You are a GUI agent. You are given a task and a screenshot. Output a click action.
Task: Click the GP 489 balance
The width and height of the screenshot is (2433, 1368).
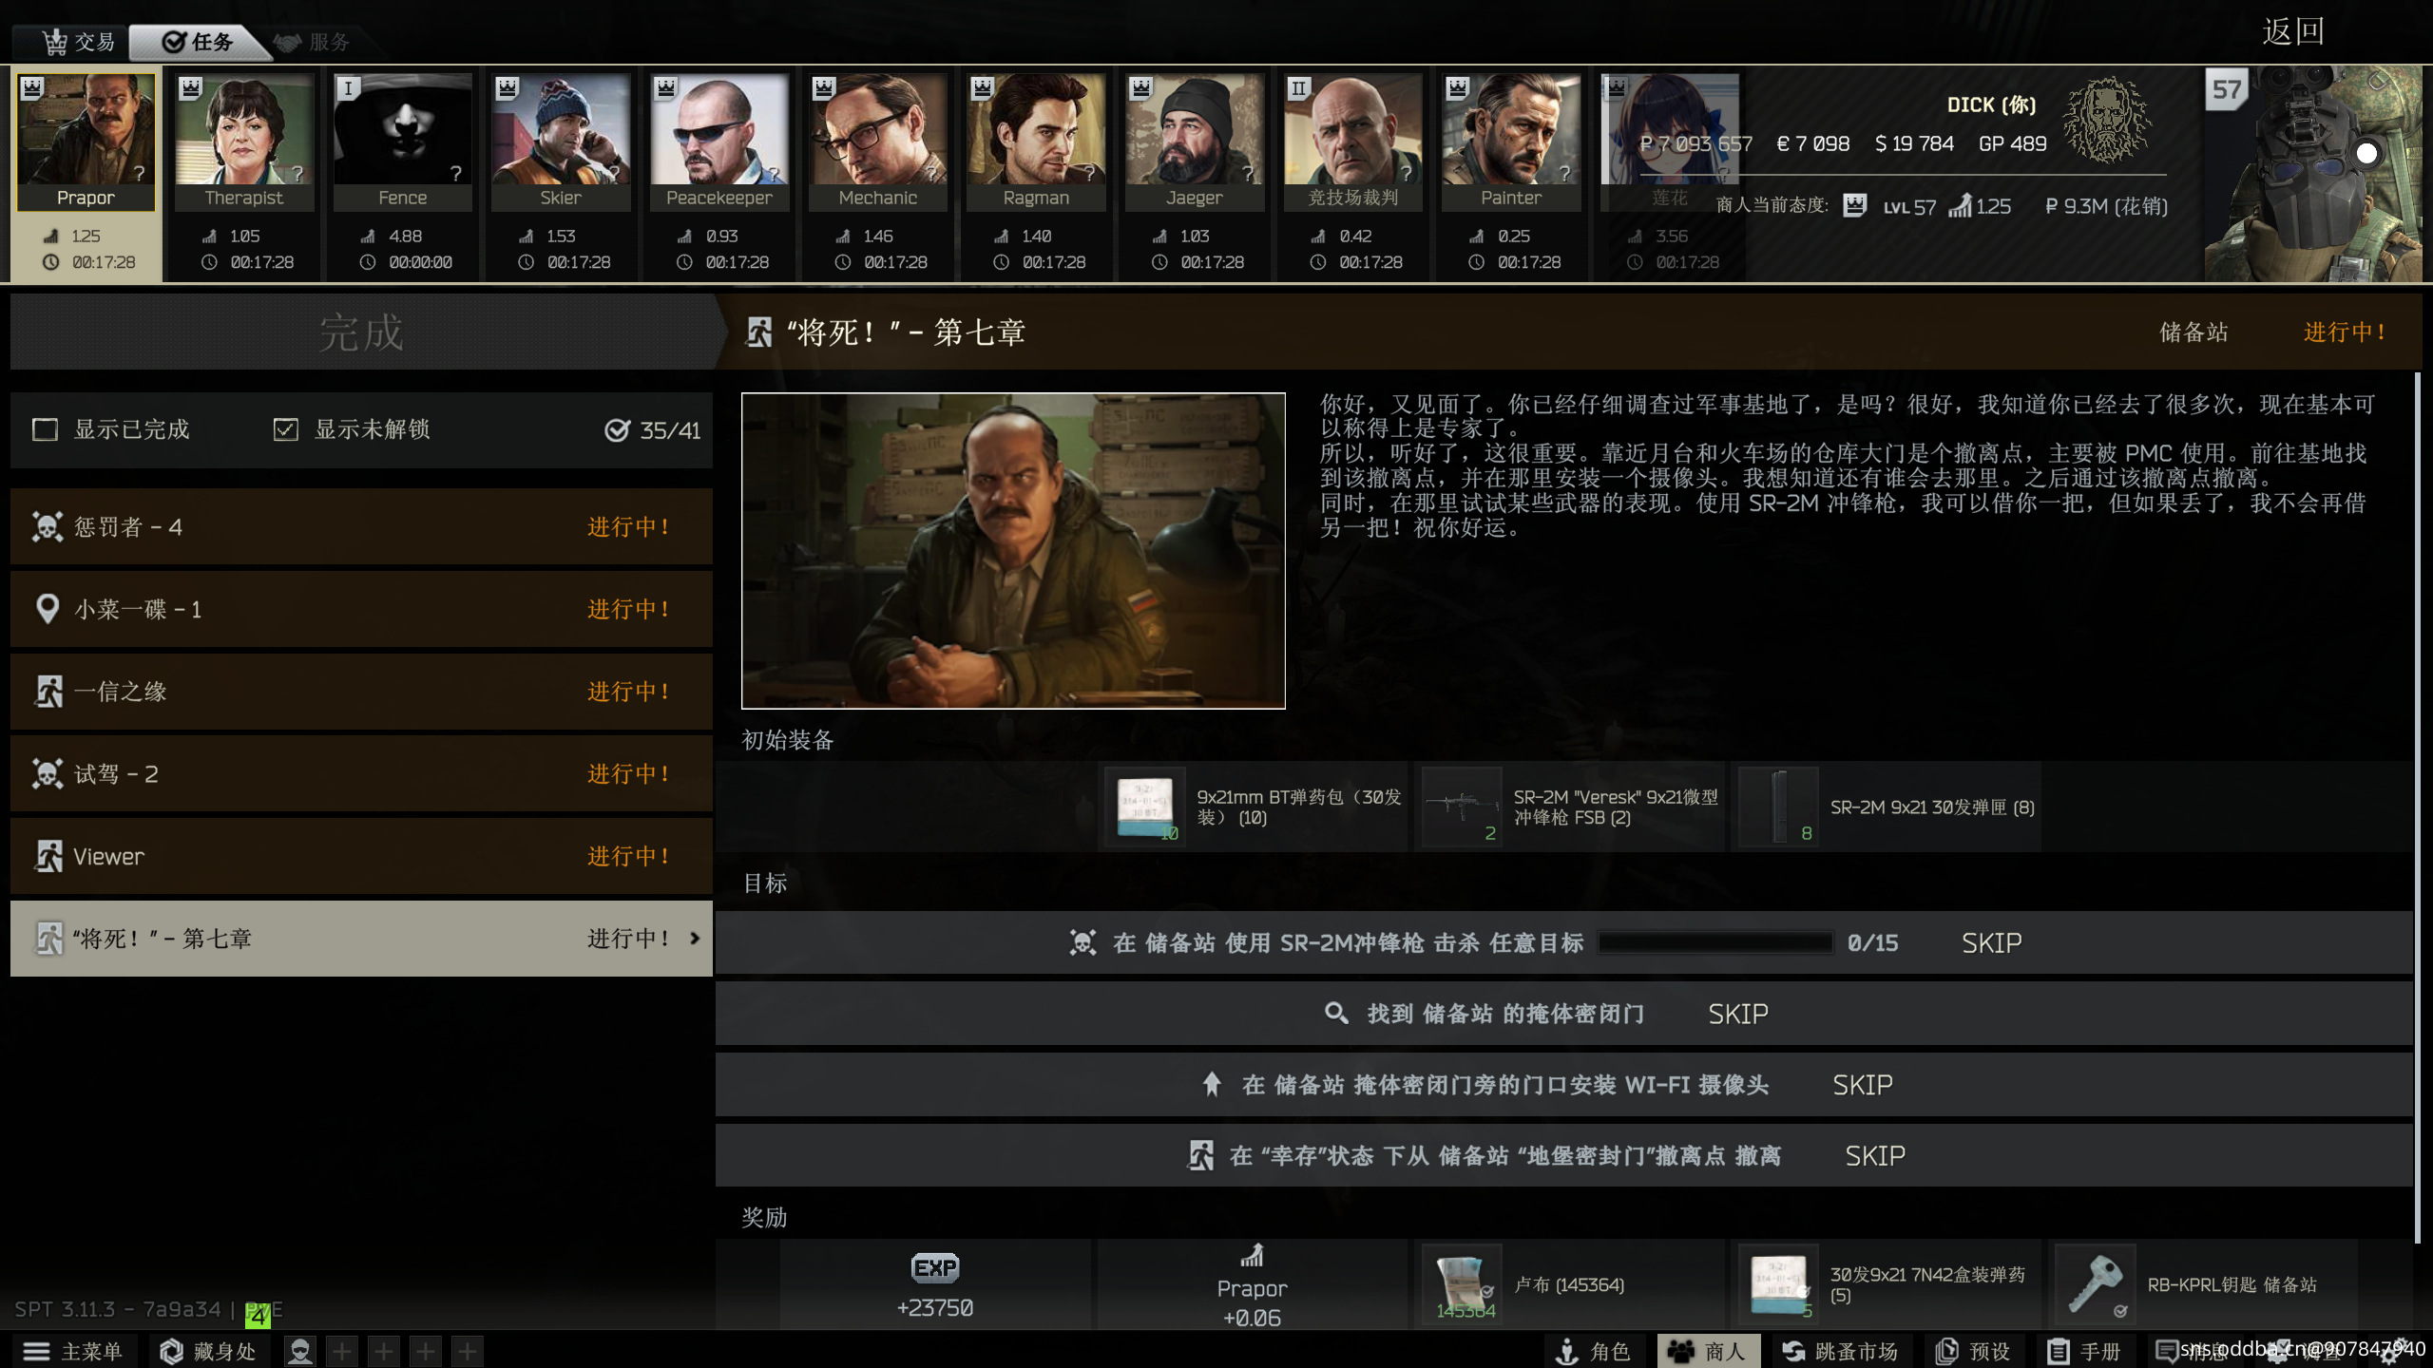click(2013, 143)
